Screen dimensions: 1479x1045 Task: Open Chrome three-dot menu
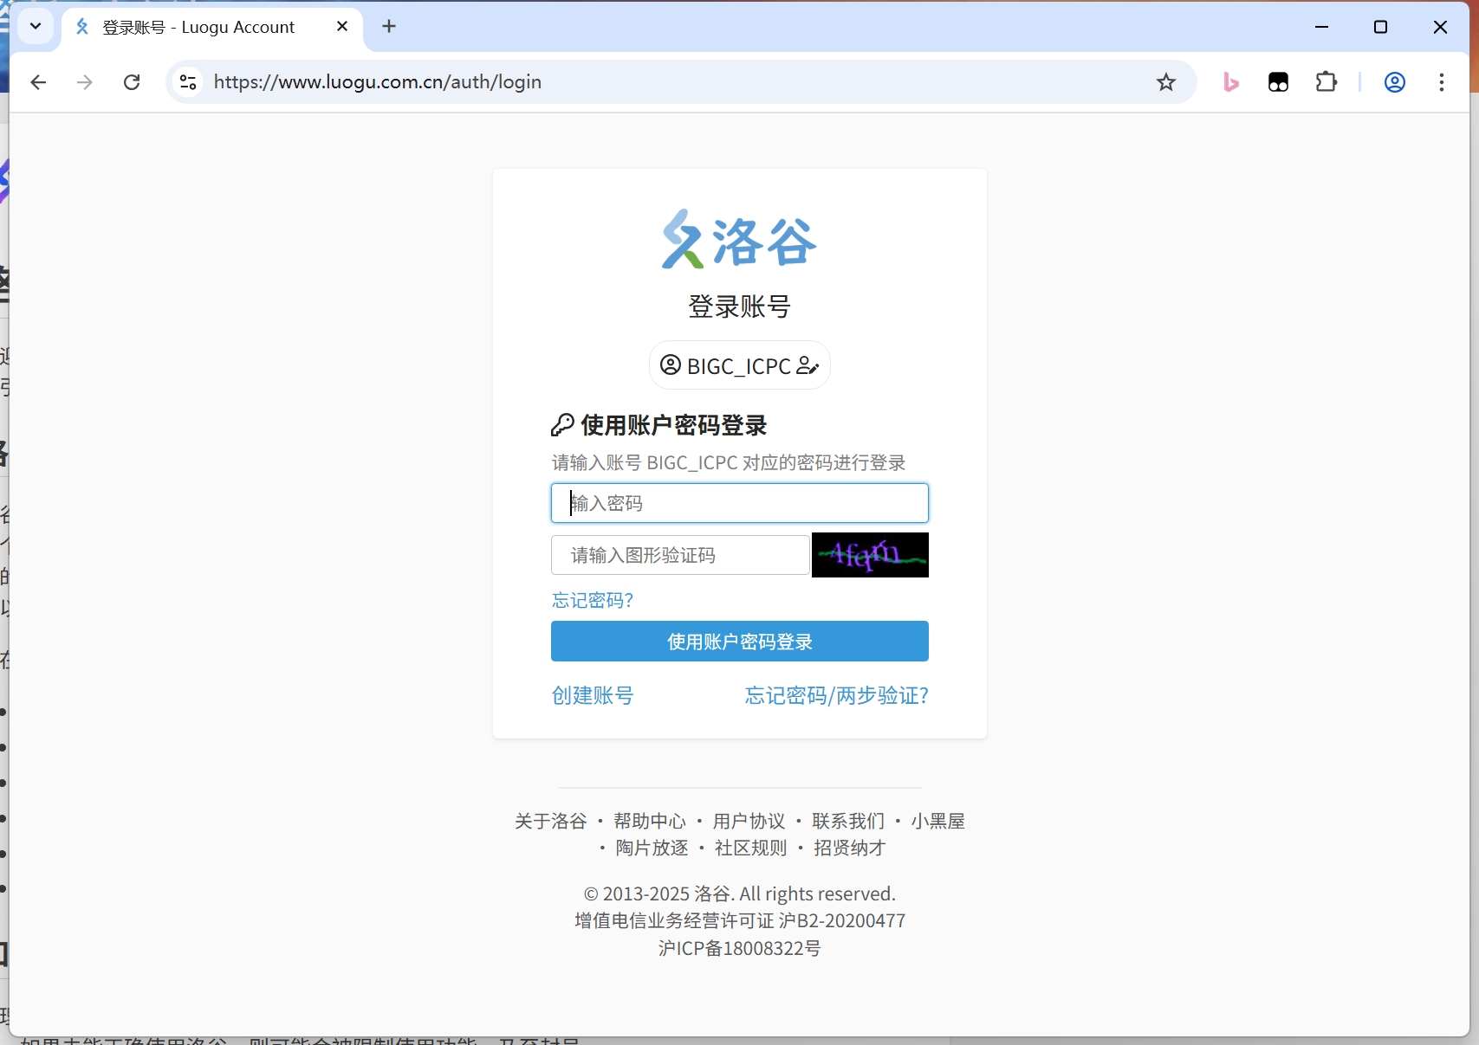point(1442,82)
